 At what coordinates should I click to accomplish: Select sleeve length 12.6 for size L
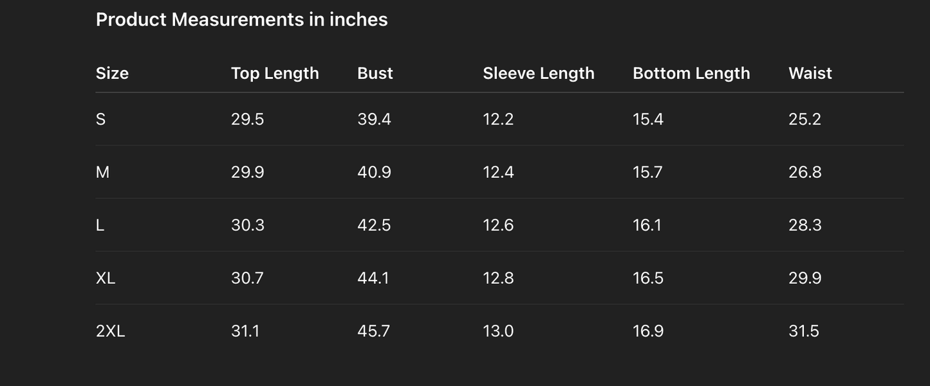coord(498,225)
